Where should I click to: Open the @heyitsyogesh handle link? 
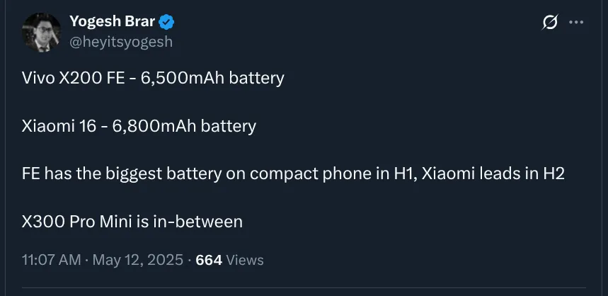point(121,42)
